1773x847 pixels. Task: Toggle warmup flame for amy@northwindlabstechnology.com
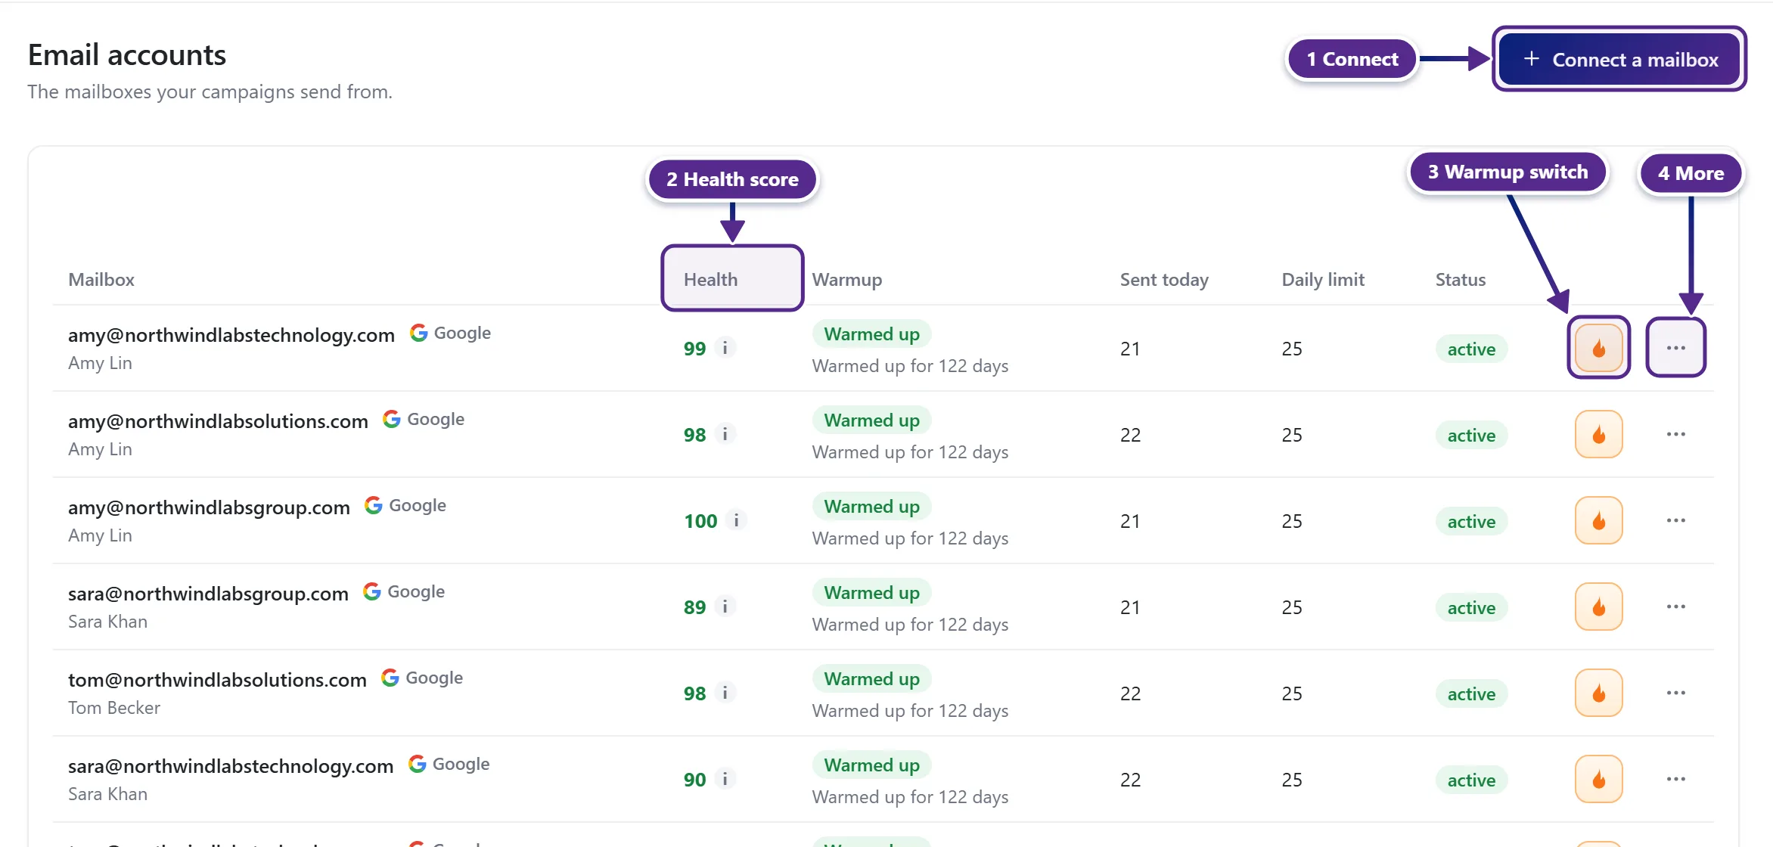tap(1598, 348)
